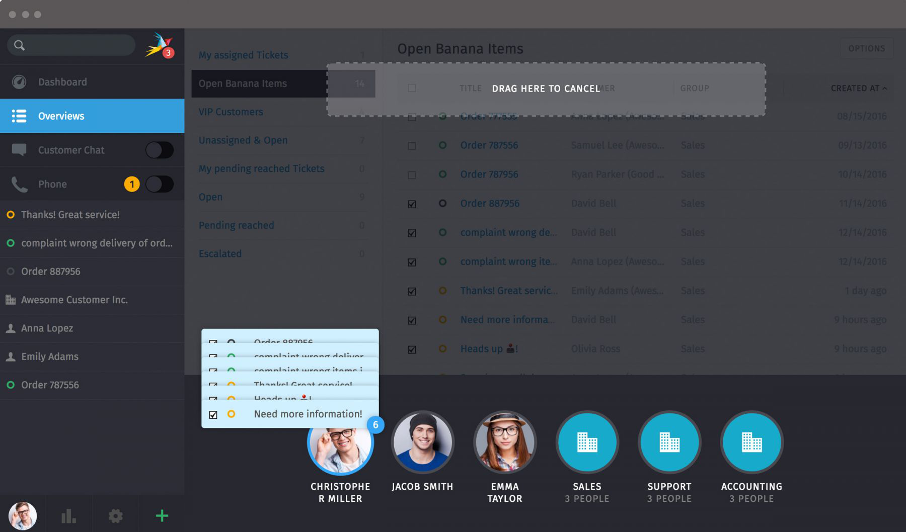Open Emily Adams user tab
Screen dimensions: 906x532
pyautogui.click(x=92, y=357)
